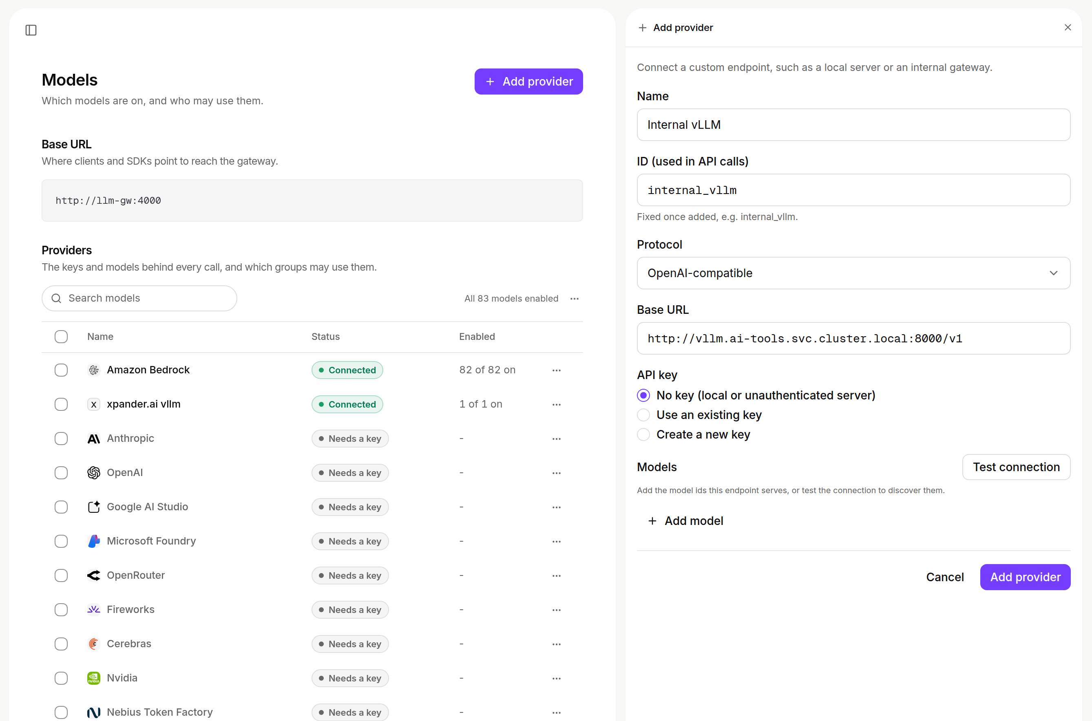Screen dimensions: 1092x721
Task: Click the Anthropic logo icon
Action: click(94, 439)
